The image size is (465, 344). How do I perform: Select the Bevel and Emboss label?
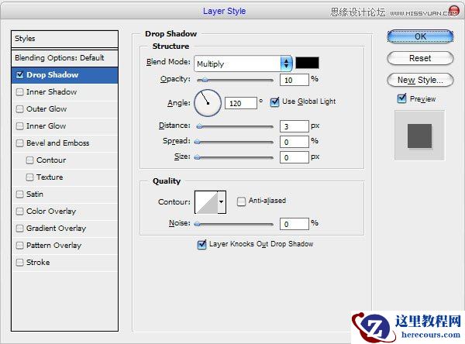(58, 143)
